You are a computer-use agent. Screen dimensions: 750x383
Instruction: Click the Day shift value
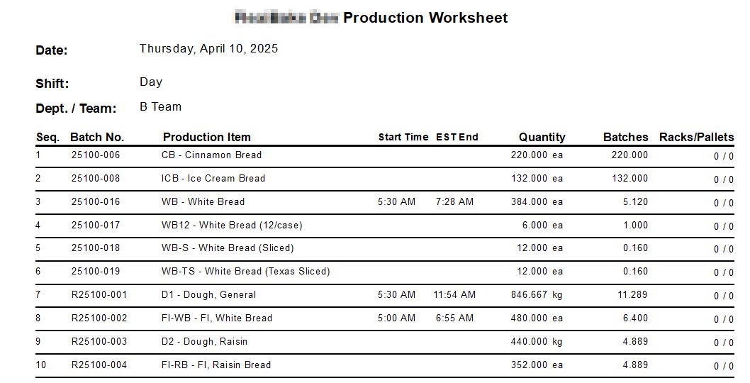pyautogui.click(x=151, y=82)
